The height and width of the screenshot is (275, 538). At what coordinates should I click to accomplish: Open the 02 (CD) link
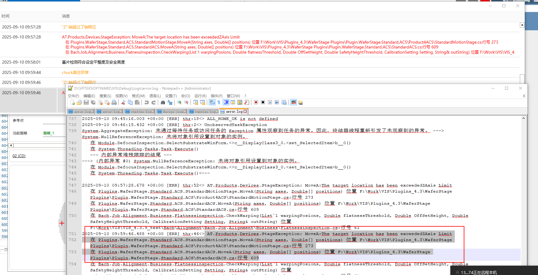19,156
